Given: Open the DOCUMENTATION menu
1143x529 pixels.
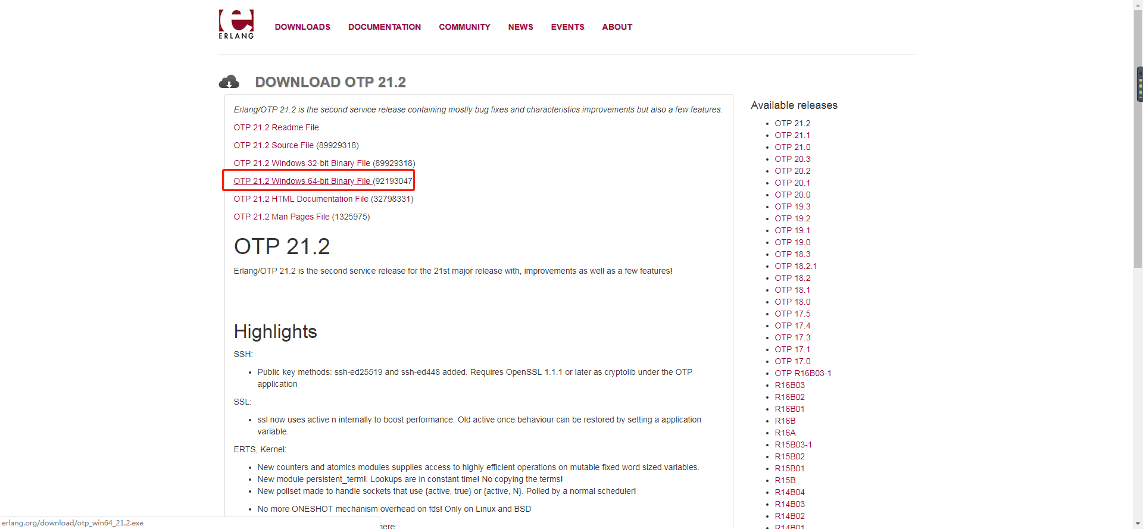Looking at the screenshot, I should (x=385, y=27).
